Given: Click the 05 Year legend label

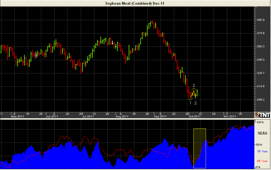Looking at the screenshot, I should click(262, 161).
